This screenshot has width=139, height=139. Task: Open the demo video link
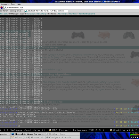click(132, 62)
